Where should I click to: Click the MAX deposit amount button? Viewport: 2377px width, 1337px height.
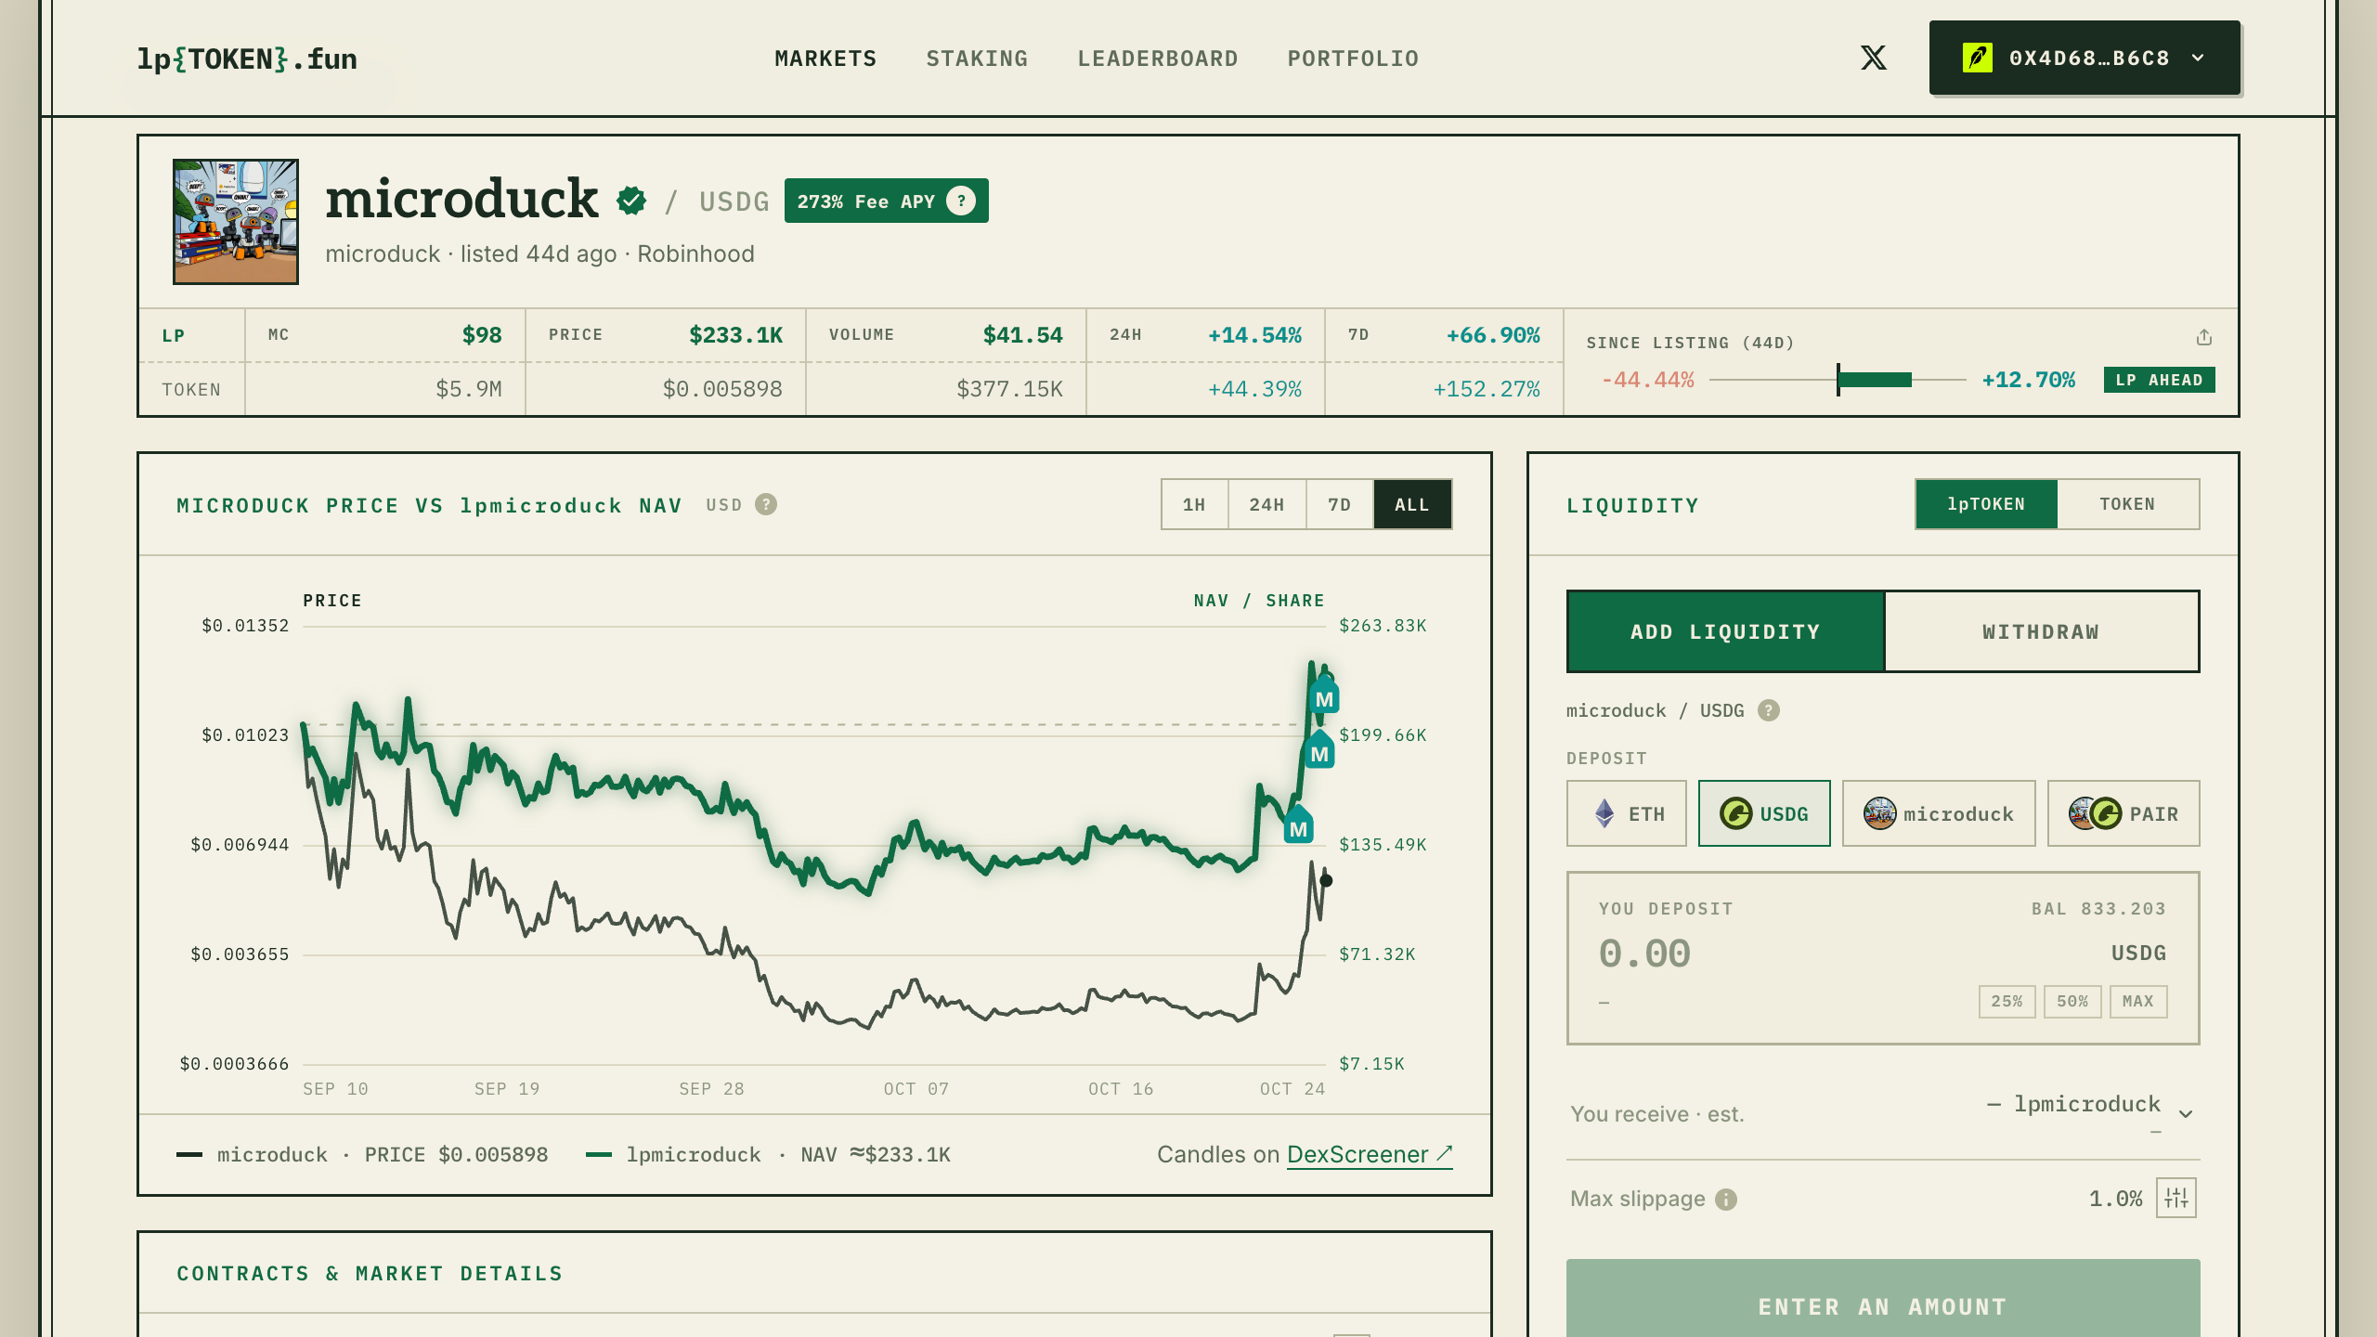(x=2138, y=1001)
